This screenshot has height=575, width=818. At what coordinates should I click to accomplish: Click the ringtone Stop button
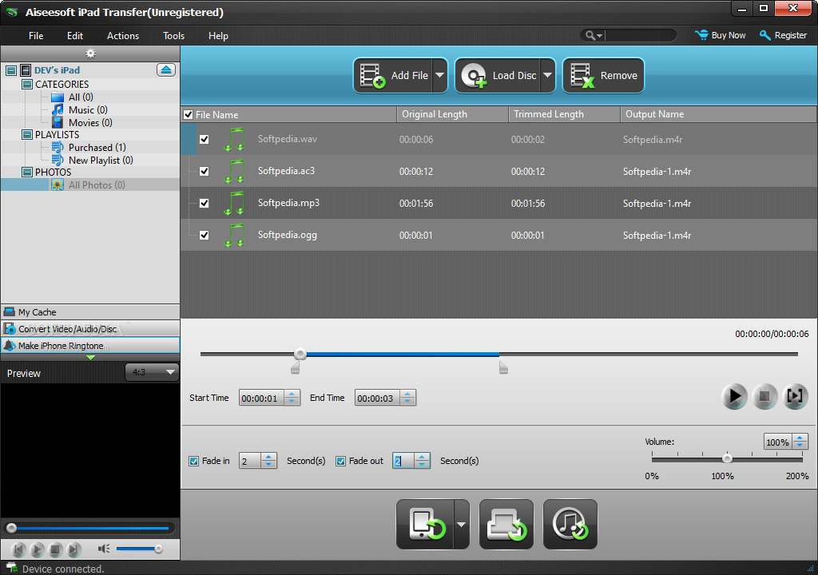click(x=764, y=397)
